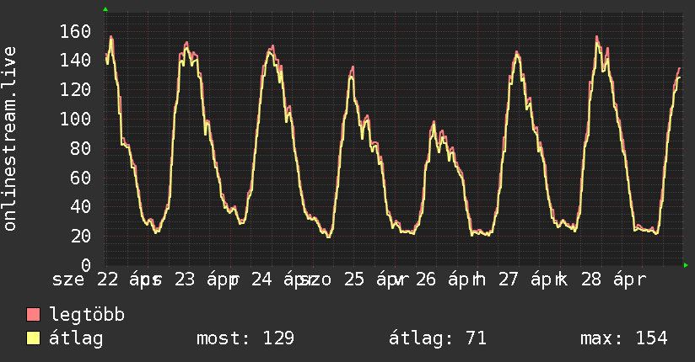Click the yellow átlag legend swatch
Image resolution: width=695 pixels, height=362 pixels.
33,338
